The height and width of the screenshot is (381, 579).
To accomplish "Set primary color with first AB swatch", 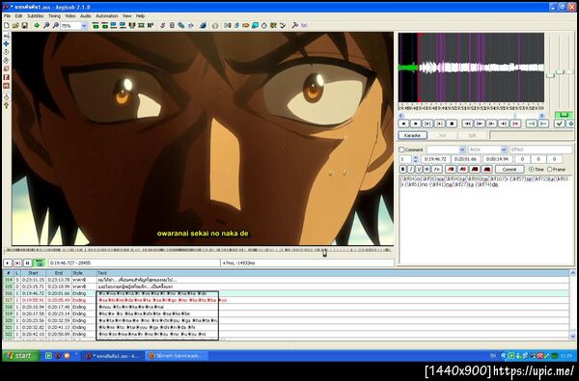I will click(x=451, y=169).
